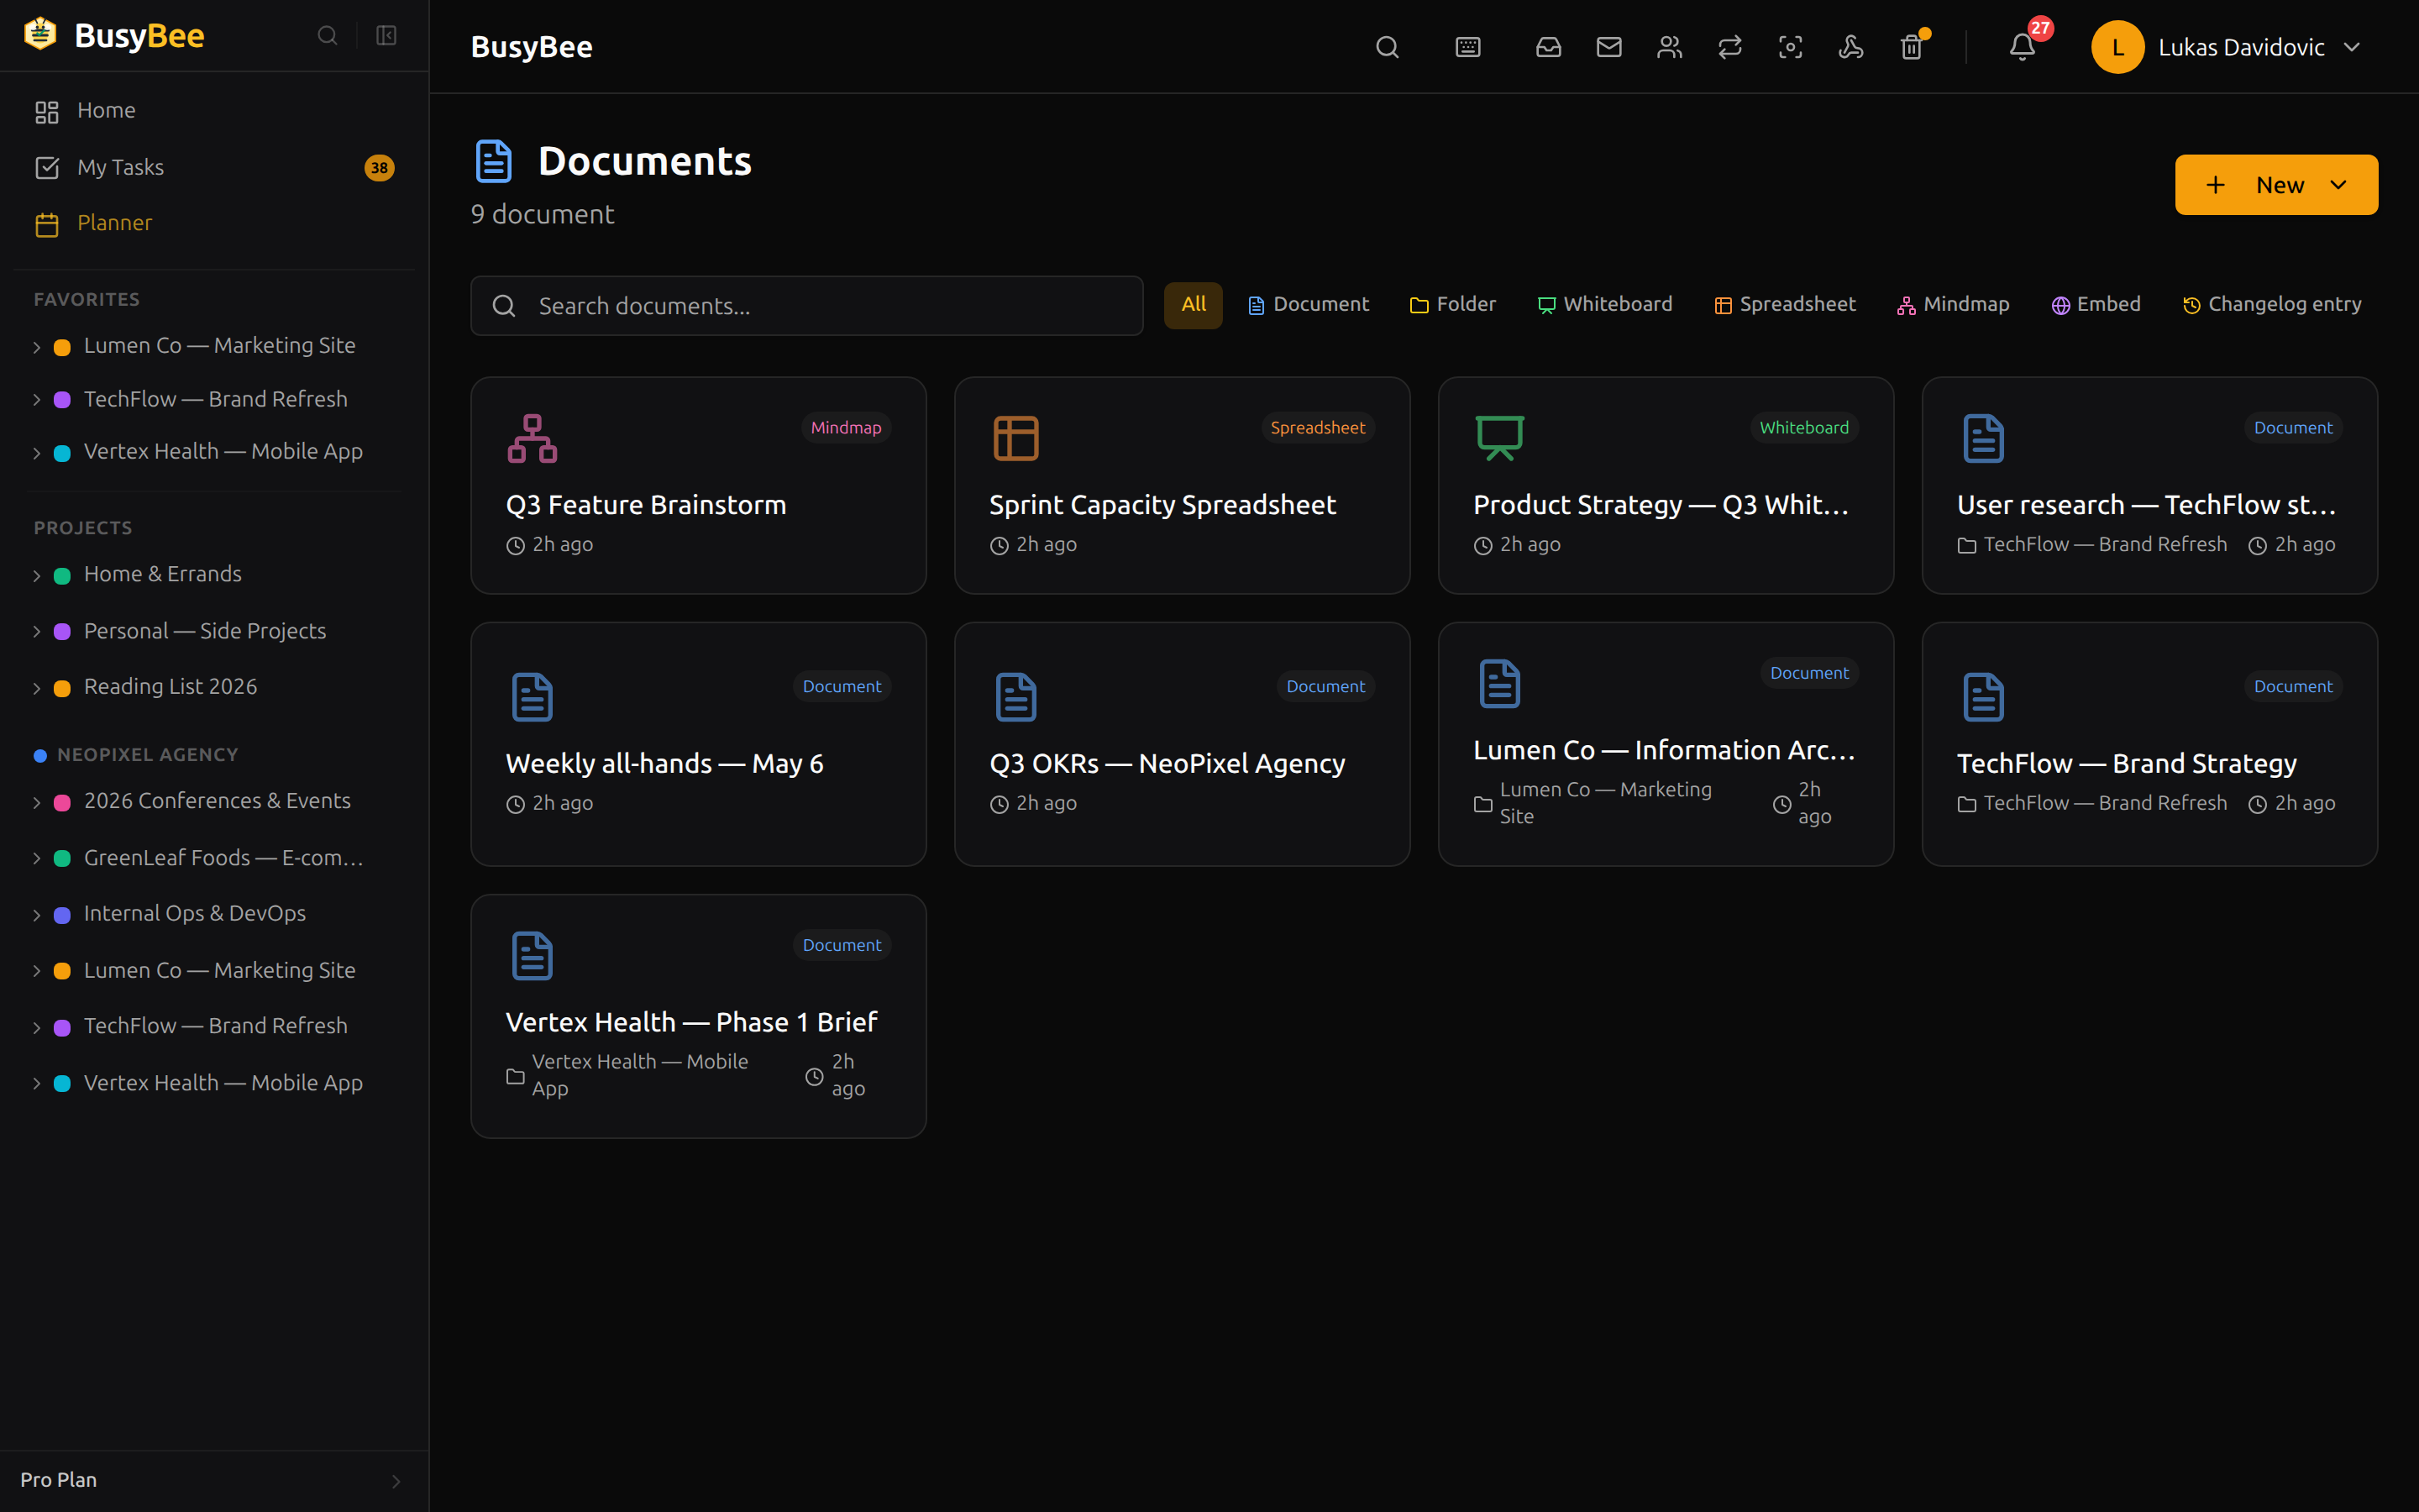Filter by Changelog entry type
The height and width of the screenshot is (1512, 2419).
tap(2271, 305)
